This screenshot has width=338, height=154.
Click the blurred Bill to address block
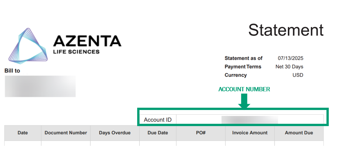coord(40,86)
